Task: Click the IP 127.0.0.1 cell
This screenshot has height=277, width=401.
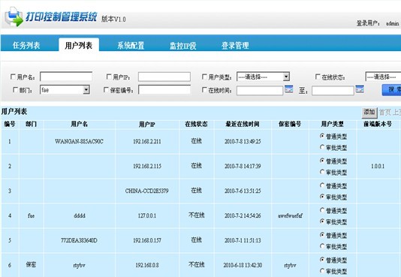Action: (x=147, y=215)
